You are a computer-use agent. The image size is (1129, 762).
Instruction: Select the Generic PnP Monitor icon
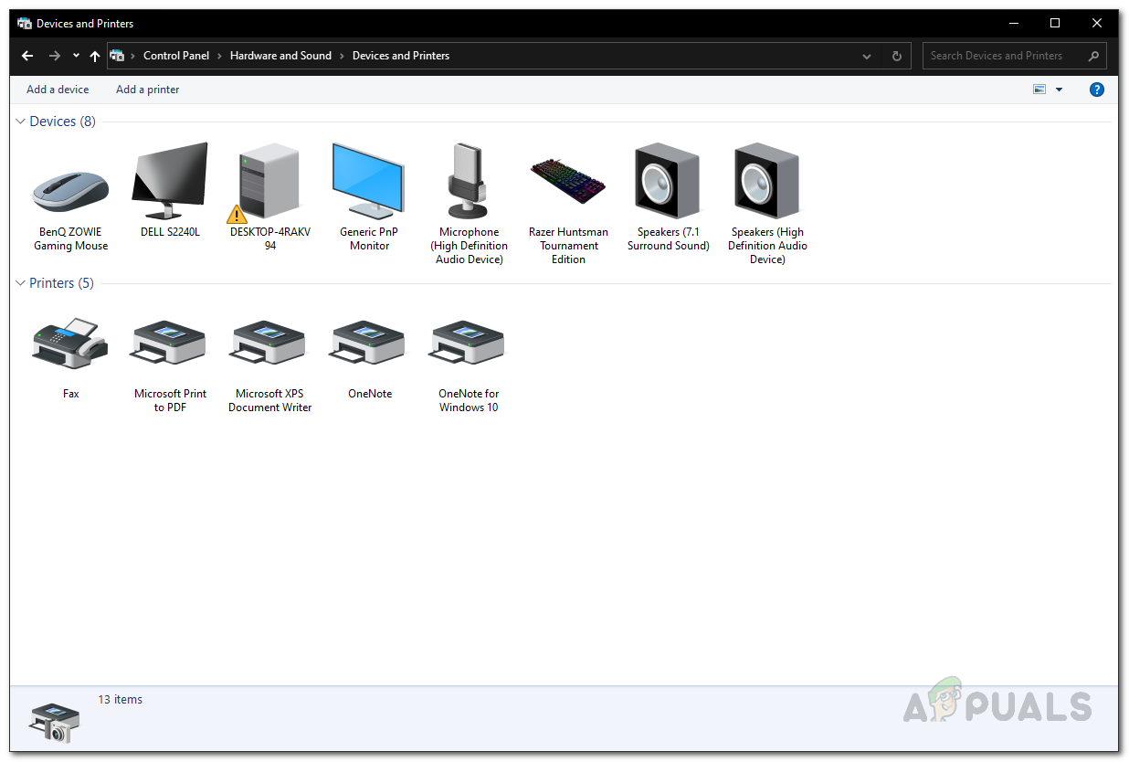pyautogui.click(x=368, y=182)
